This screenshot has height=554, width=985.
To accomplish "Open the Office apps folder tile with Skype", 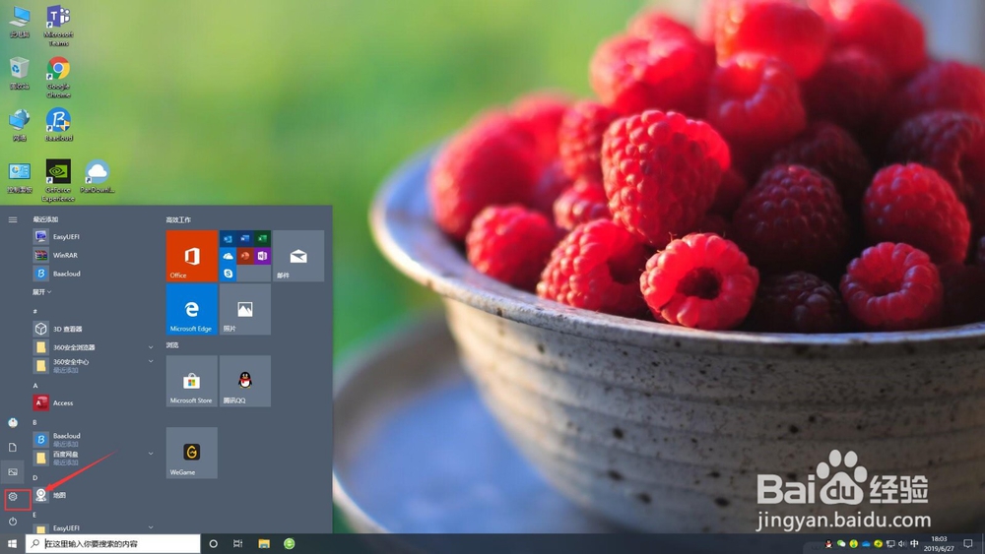I will point(245,256).
